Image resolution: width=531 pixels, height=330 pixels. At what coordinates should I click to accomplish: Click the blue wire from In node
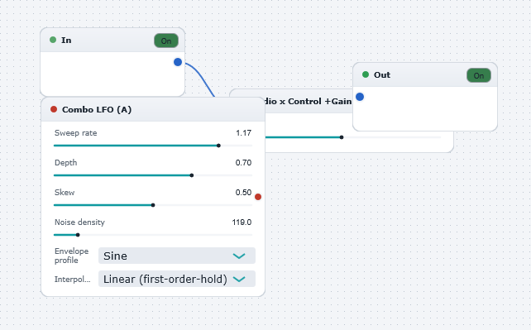pos(203,77)
